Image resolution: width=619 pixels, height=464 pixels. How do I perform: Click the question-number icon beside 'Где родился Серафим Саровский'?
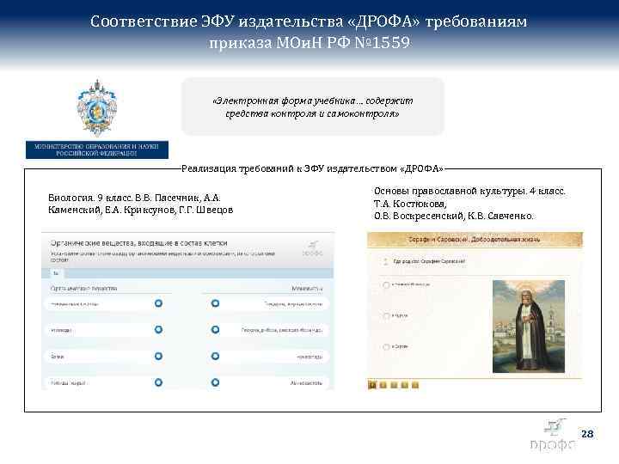385,261
